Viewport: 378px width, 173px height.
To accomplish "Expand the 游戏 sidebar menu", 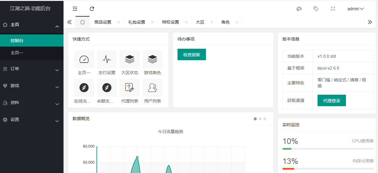I will 32,86.
